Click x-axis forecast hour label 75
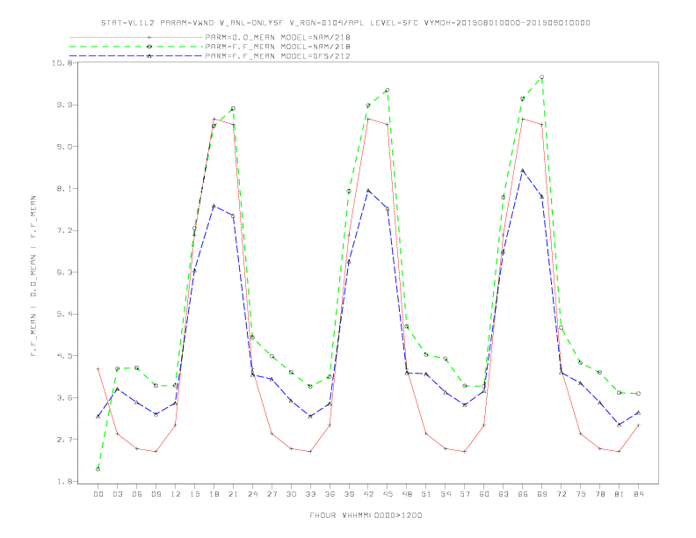This screenshot has height=538, width=696. (x=581, y=494)
